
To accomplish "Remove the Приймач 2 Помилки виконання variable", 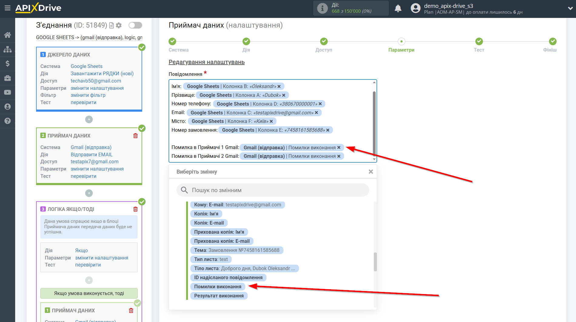I will click(x=339, y=156).
